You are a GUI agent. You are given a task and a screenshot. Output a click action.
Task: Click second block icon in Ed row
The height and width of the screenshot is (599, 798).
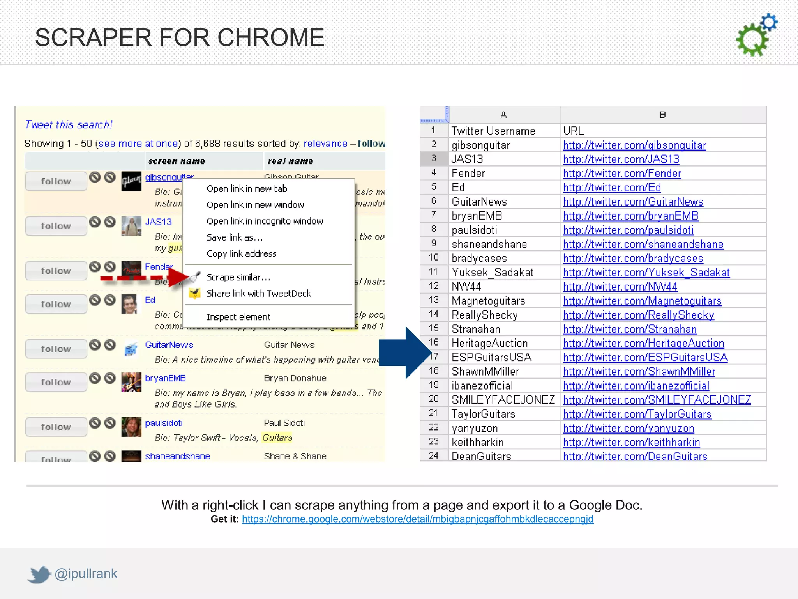tap(110, 300)
